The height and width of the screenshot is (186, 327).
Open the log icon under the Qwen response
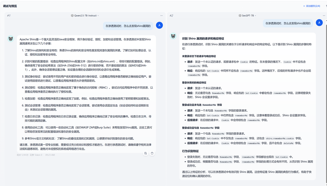pyautogui.click(x=145, y=153)
